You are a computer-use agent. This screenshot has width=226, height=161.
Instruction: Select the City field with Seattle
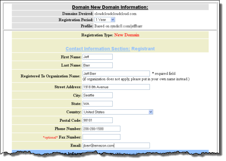click(98, 95)
